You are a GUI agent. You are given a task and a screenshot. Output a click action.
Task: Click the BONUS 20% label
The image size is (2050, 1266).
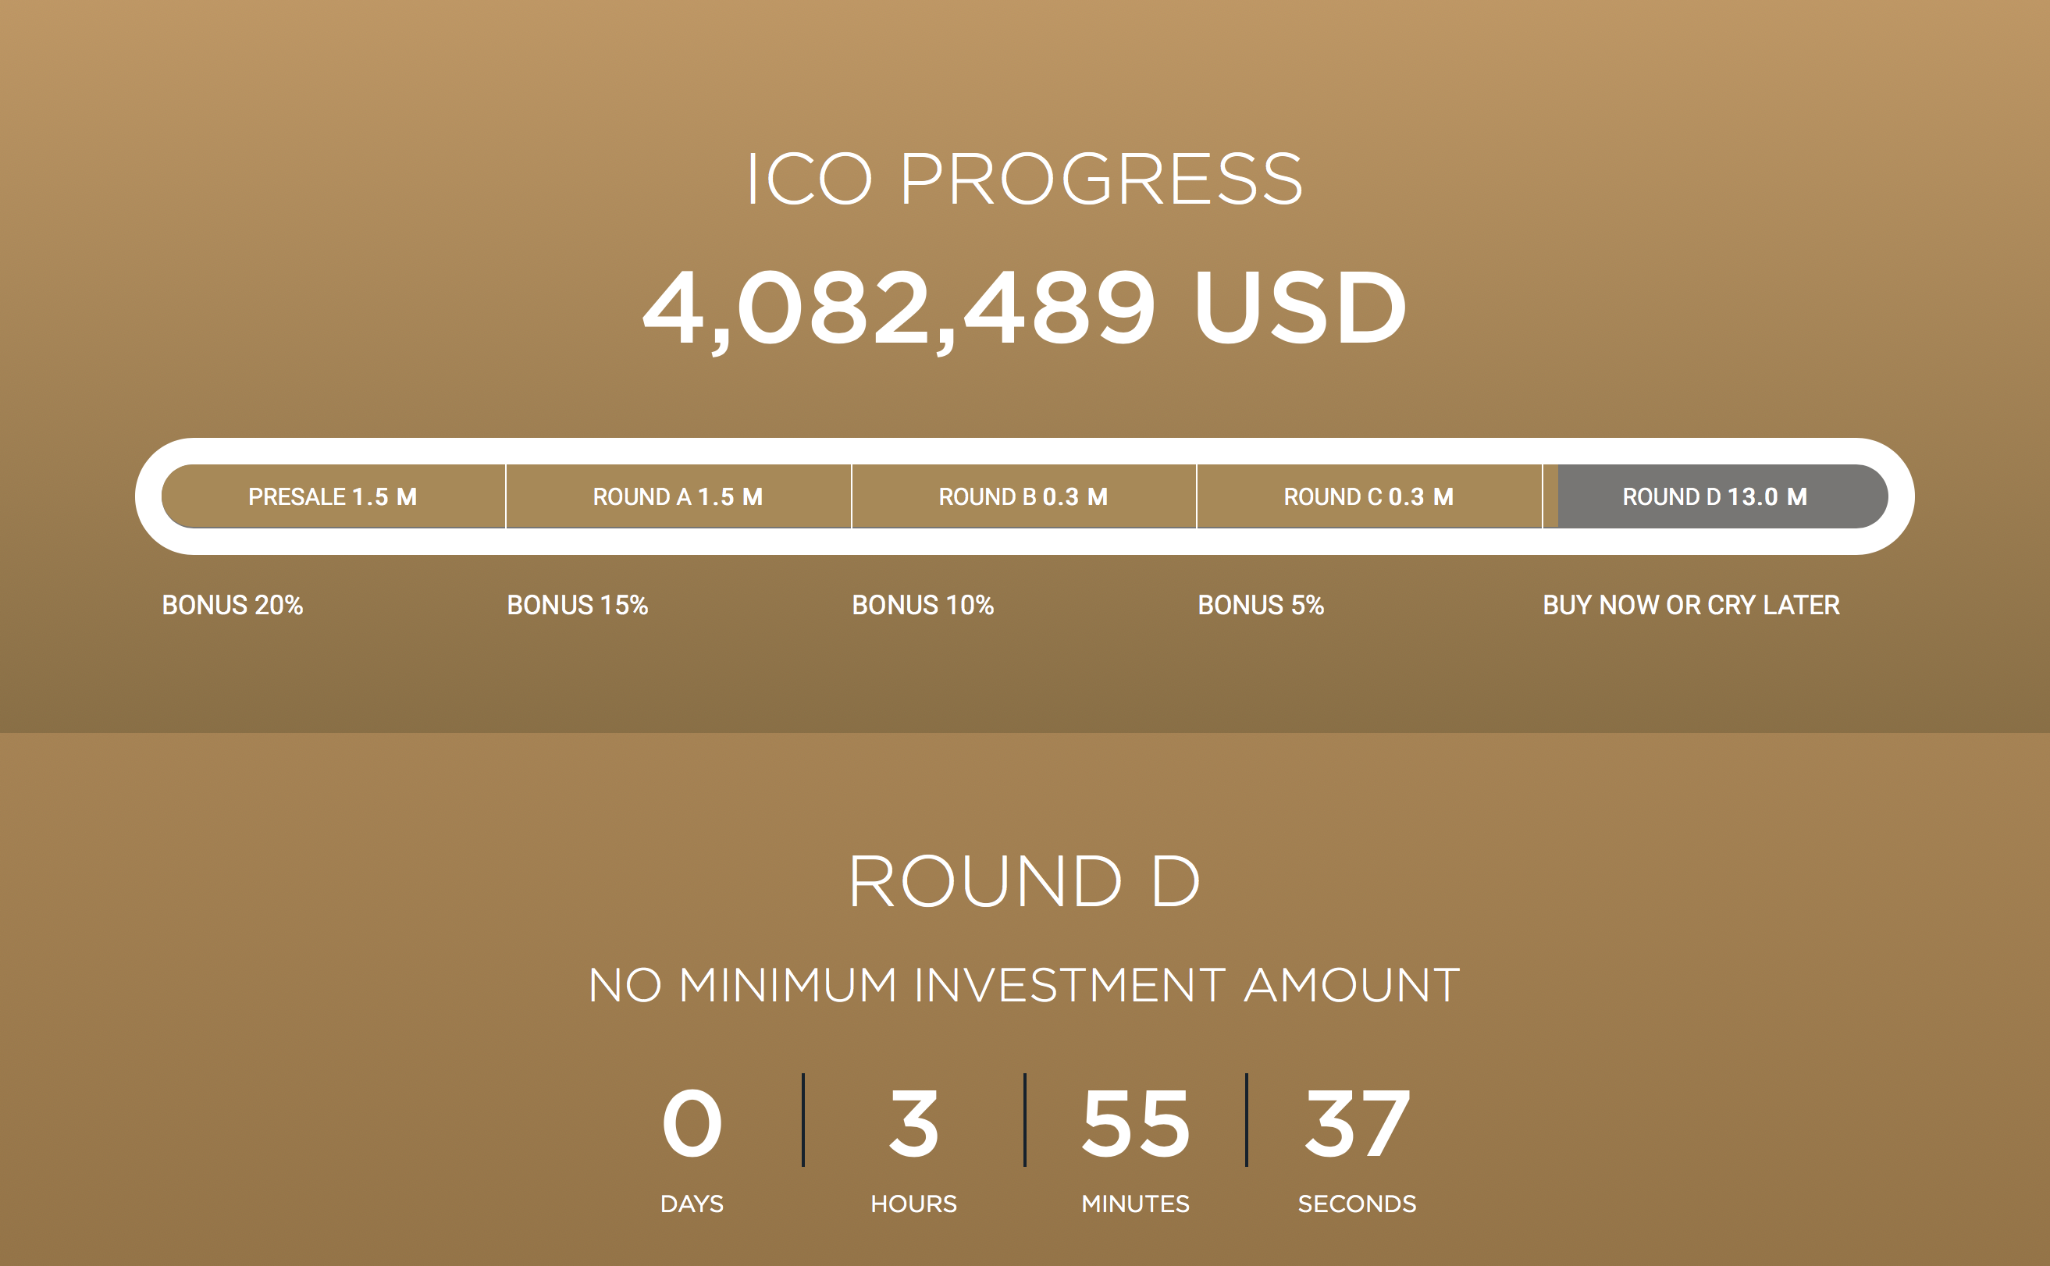coord(232,606)
